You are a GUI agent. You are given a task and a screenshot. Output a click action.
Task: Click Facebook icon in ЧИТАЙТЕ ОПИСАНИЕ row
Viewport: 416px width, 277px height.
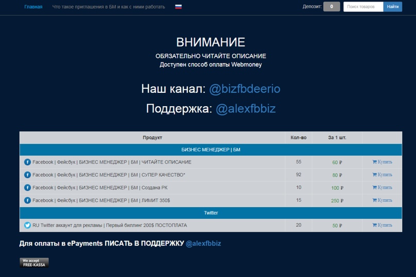pos(27,162)
